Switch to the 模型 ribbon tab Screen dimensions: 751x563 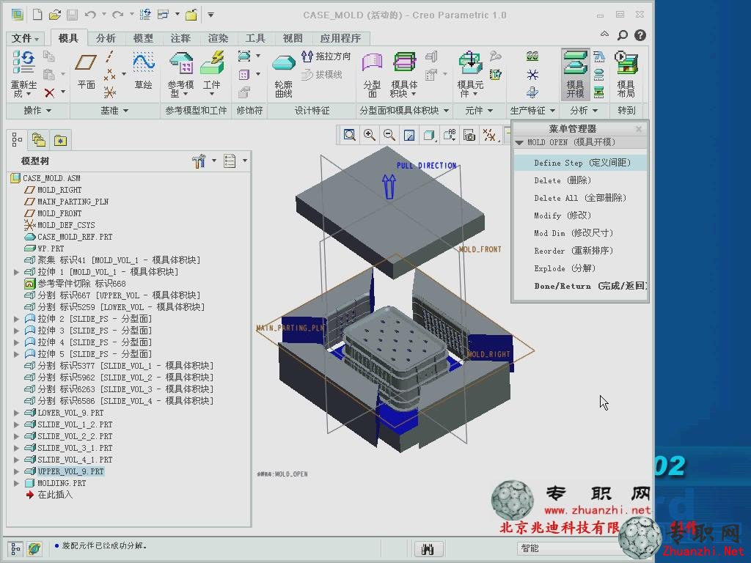[143, 38]
